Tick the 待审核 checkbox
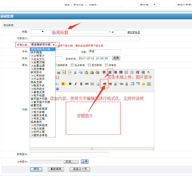This screenshot has height=176, width=192. [107, 65]
